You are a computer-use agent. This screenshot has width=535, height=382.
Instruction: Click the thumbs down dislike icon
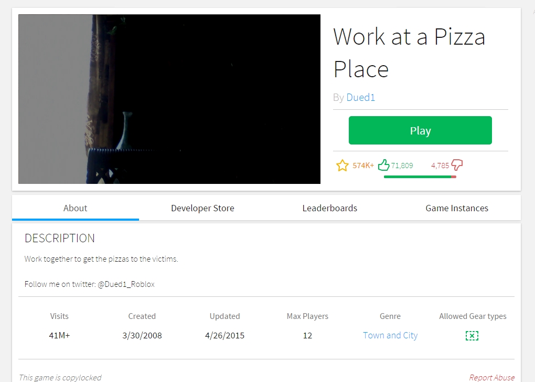(457, 165)
